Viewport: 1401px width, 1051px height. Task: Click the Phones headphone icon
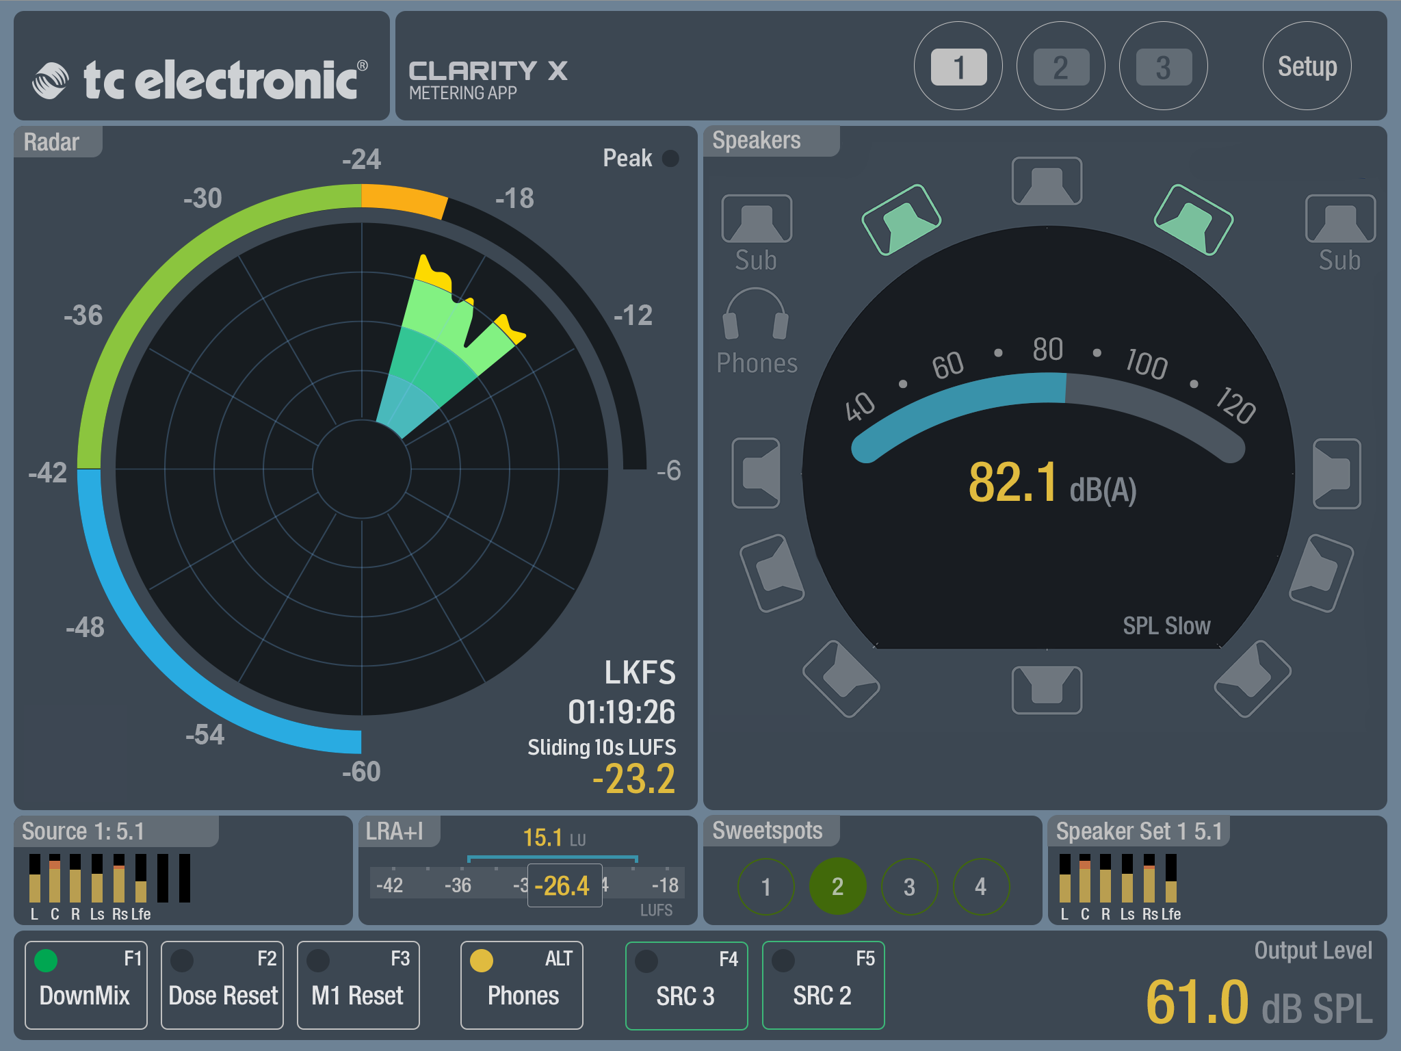[x=756, y=314]
